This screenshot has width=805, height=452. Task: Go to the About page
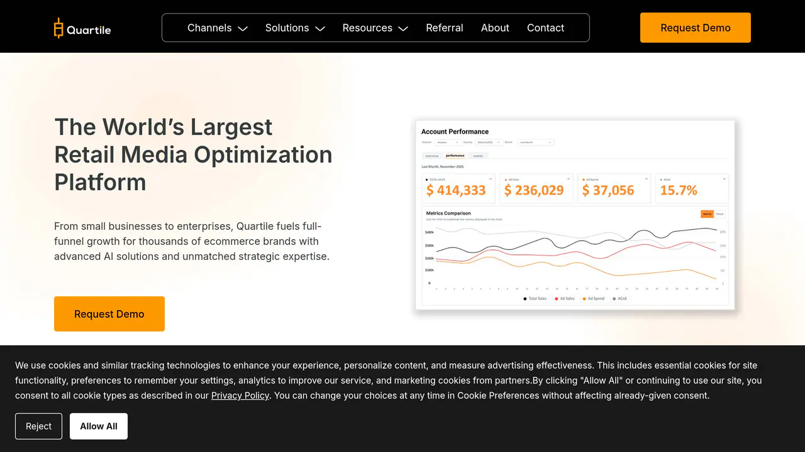495,28
